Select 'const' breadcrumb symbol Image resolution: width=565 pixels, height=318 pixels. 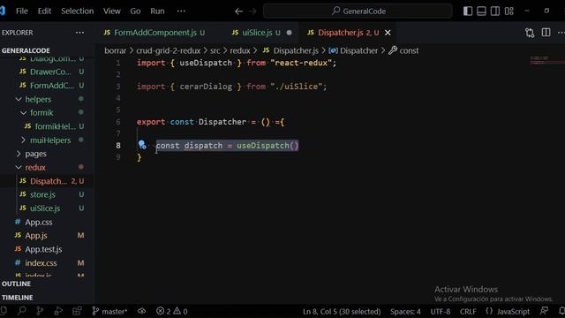(404, 50)
